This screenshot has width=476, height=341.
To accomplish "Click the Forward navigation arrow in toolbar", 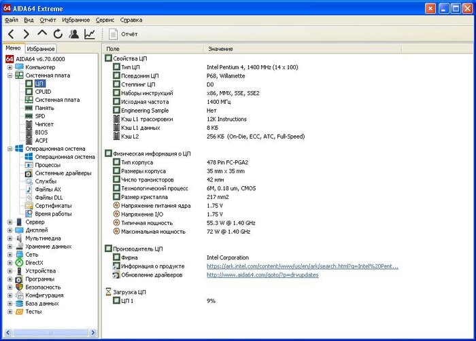I will [27, 34].
